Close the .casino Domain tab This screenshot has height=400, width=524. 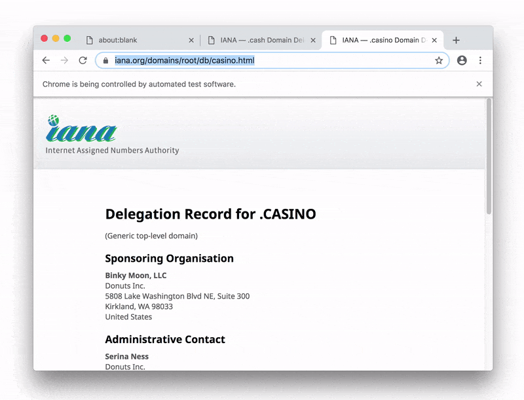pos(434,40)
